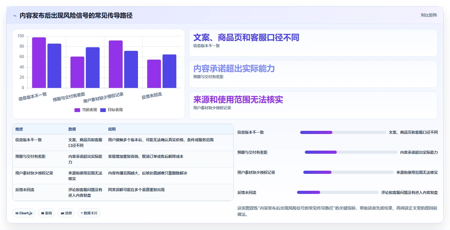Screen dimensions: 450x230
Task: Click table cell 评论和客服问题没有进入内容复盘
Action: [85, 193]
